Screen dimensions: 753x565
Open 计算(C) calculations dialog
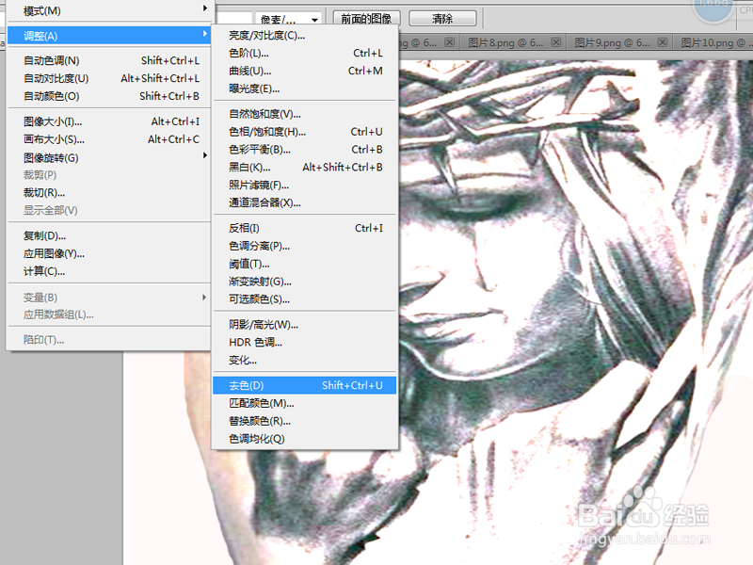(109, 271)
